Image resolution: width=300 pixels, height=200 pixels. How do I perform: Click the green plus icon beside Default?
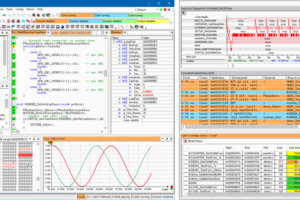point(161,9)
